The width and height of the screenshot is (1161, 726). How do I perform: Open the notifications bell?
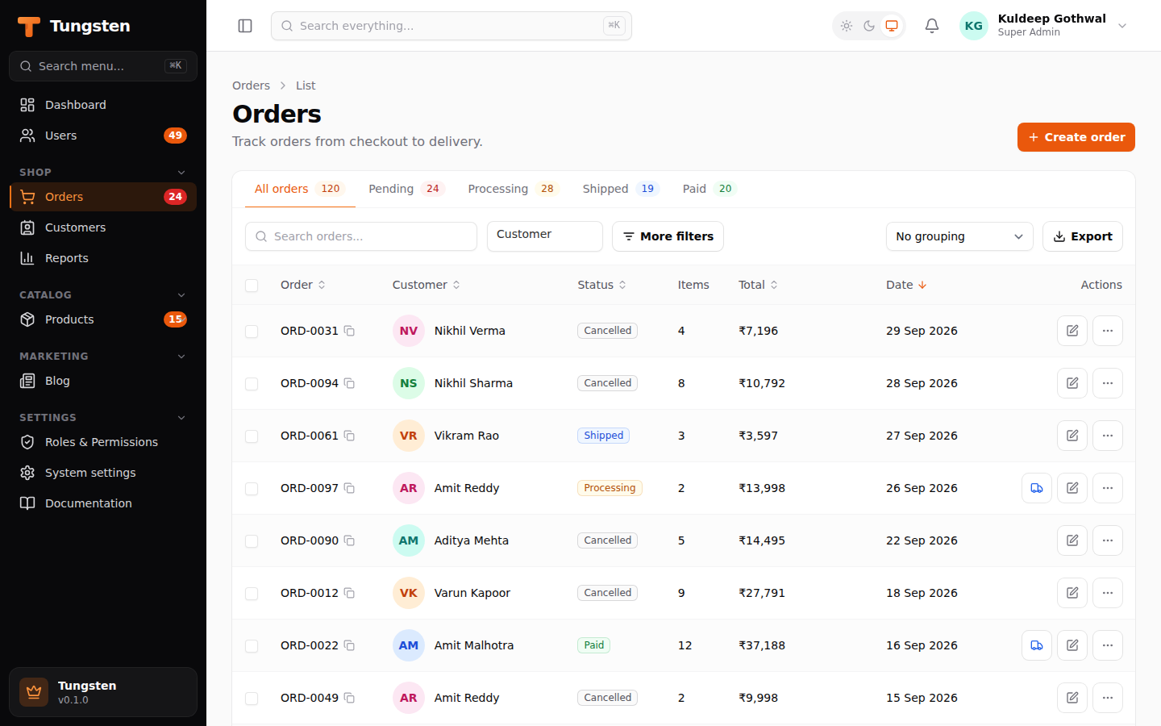coord(932,26)
